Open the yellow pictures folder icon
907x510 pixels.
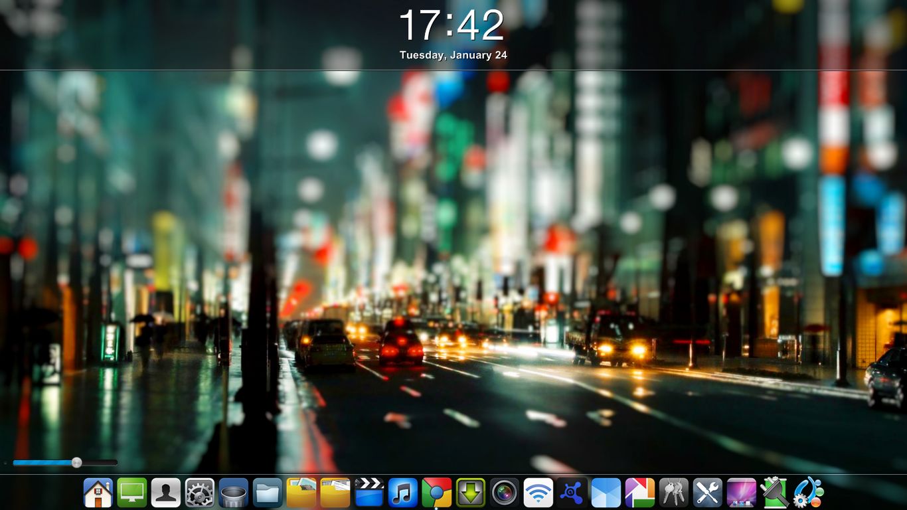pos(301,493)
